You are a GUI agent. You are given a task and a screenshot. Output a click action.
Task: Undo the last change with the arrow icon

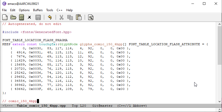[50, 17]
